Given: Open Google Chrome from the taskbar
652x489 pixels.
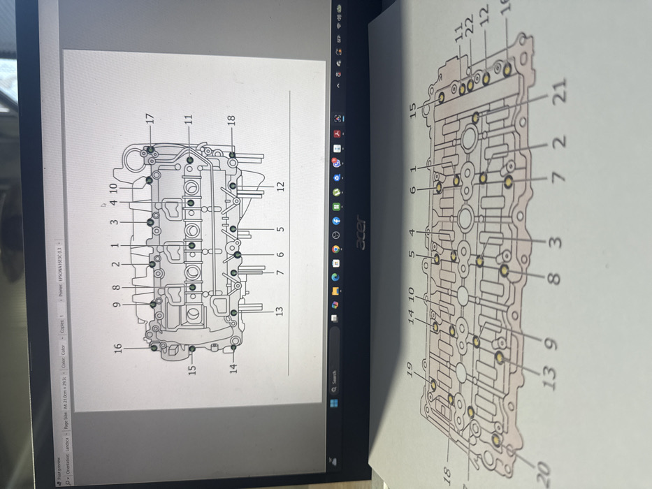Looking at the screenshot, I should tap(335, 249).
